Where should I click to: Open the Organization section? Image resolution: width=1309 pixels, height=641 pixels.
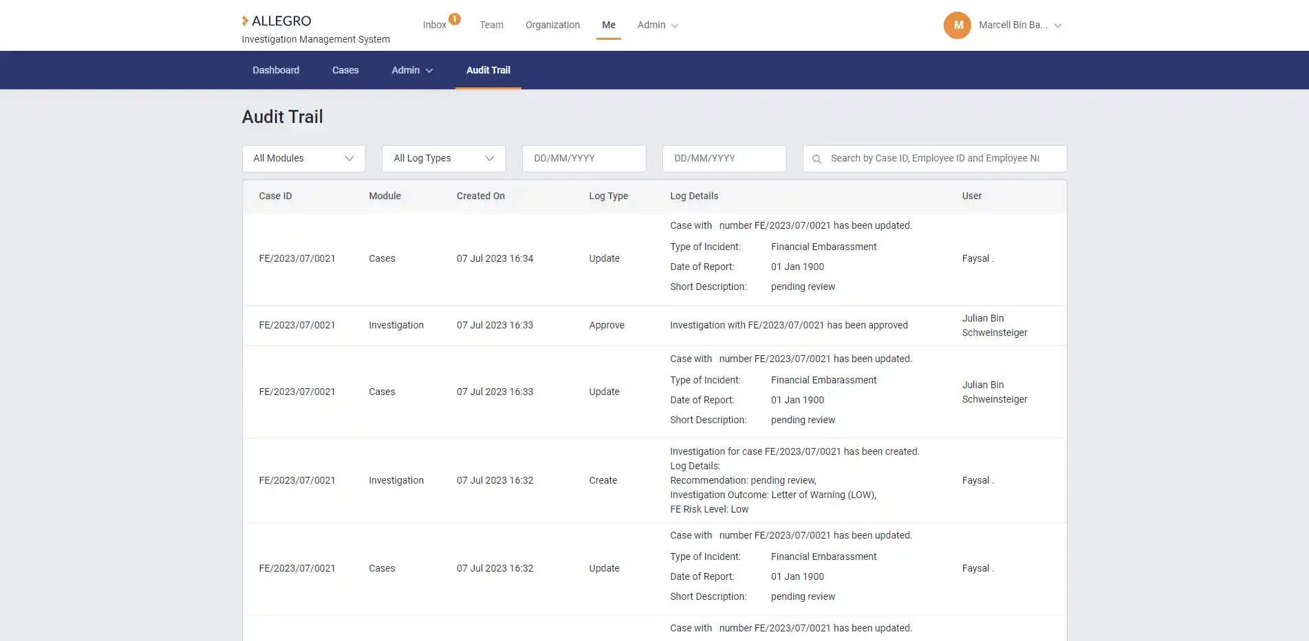click(x=552, y=25)
